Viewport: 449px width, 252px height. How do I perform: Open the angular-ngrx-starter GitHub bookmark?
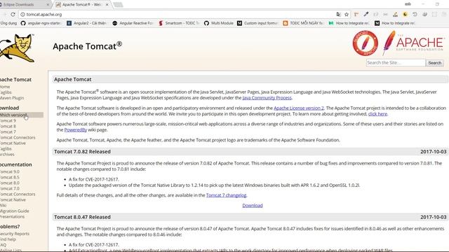pyautogui.click(x=41, y=23)
